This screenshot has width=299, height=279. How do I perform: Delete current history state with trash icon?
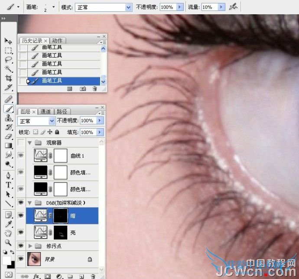[95, 89]
